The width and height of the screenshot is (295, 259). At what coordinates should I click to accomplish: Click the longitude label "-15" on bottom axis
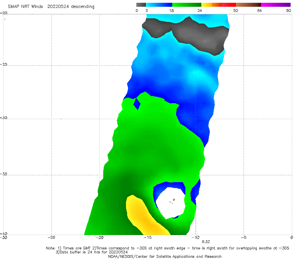point(147,237)
